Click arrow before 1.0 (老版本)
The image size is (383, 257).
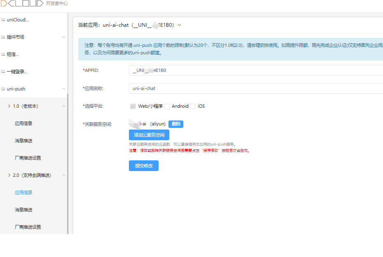(x=9, y=106)
